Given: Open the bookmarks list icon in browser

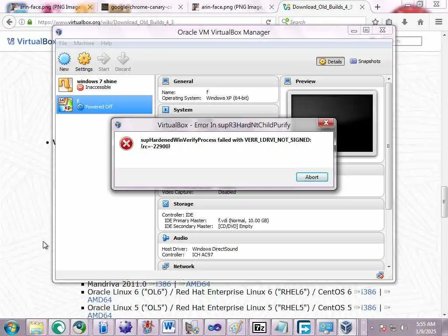Looking at the screenshot, I should (389, 22).
